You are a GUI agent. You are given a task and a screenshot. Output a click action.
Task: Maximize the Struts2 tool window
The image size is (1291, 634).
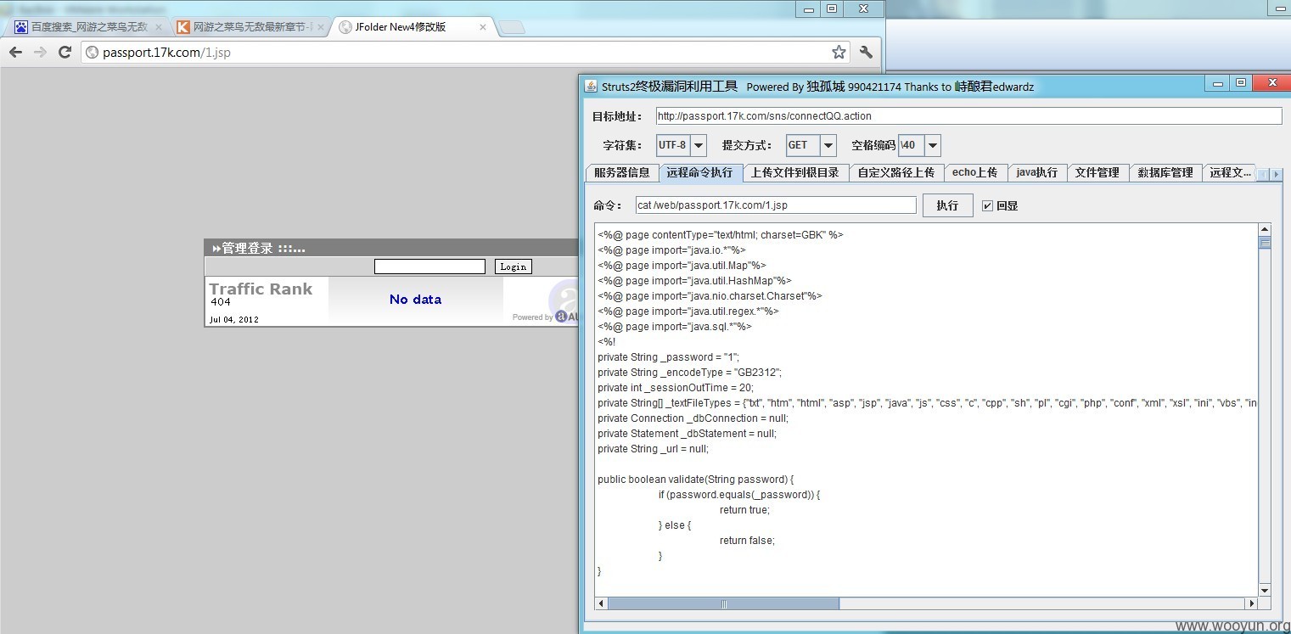pyautogui.click(x=1241, y=83)
